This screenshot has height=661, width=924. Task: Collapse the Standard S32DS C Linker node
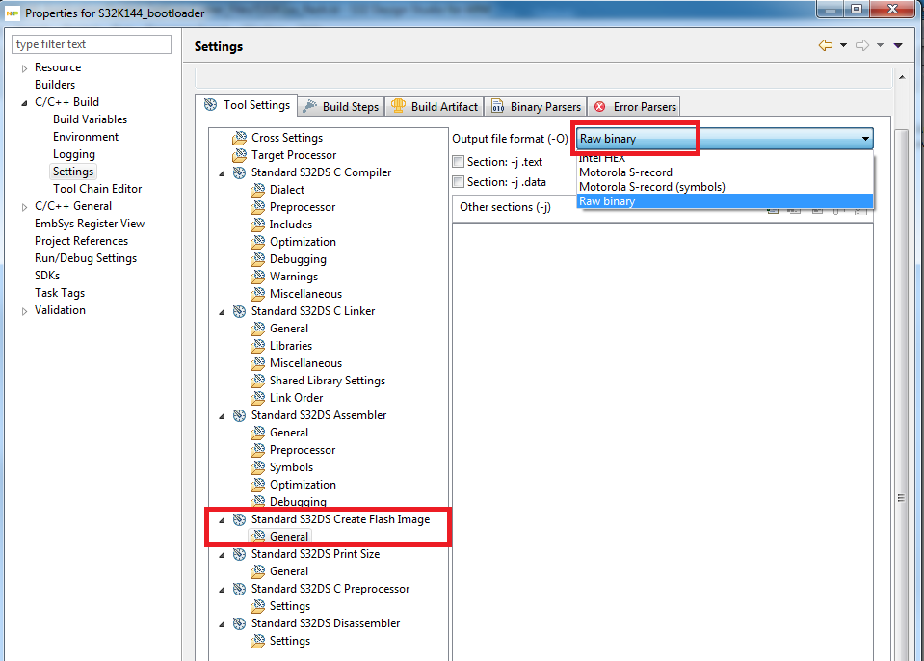(223, 311)
